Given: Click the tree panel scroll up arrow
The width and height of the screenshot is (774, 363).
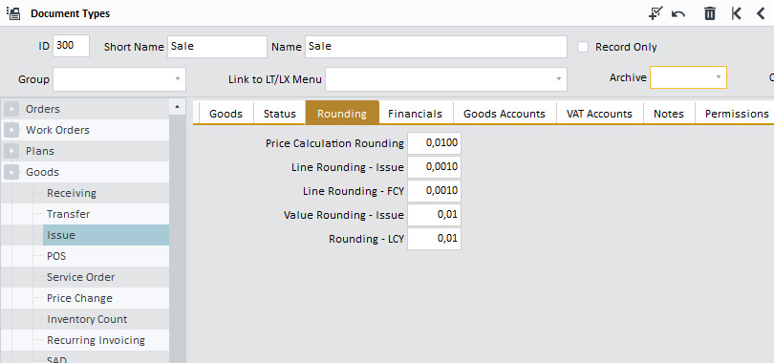Looking at the screenshot, I should [177, 106].
